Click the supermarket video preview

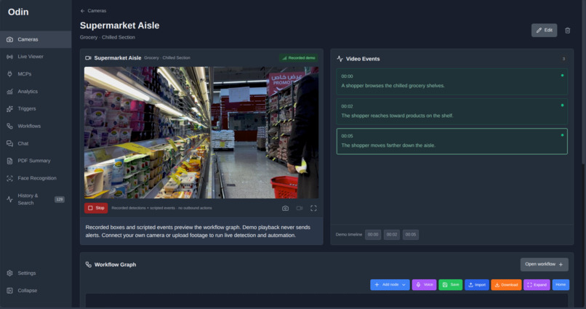tap(201, 132)
